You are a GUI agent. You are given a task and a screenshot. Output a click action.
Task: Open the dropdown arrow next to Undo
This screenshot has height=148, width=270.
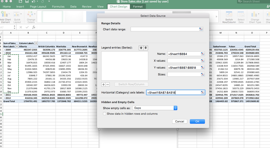tap(37, 2)
